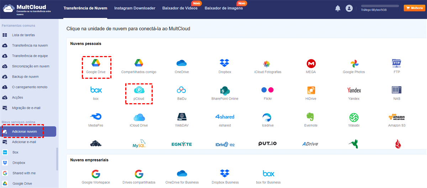Select Yandex cloud

(354, 93)
